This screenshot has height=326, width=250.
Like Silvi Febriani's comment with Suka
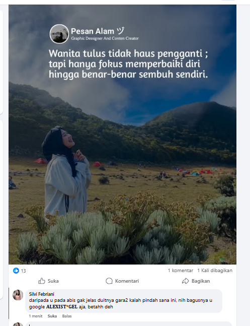point(52,316)
